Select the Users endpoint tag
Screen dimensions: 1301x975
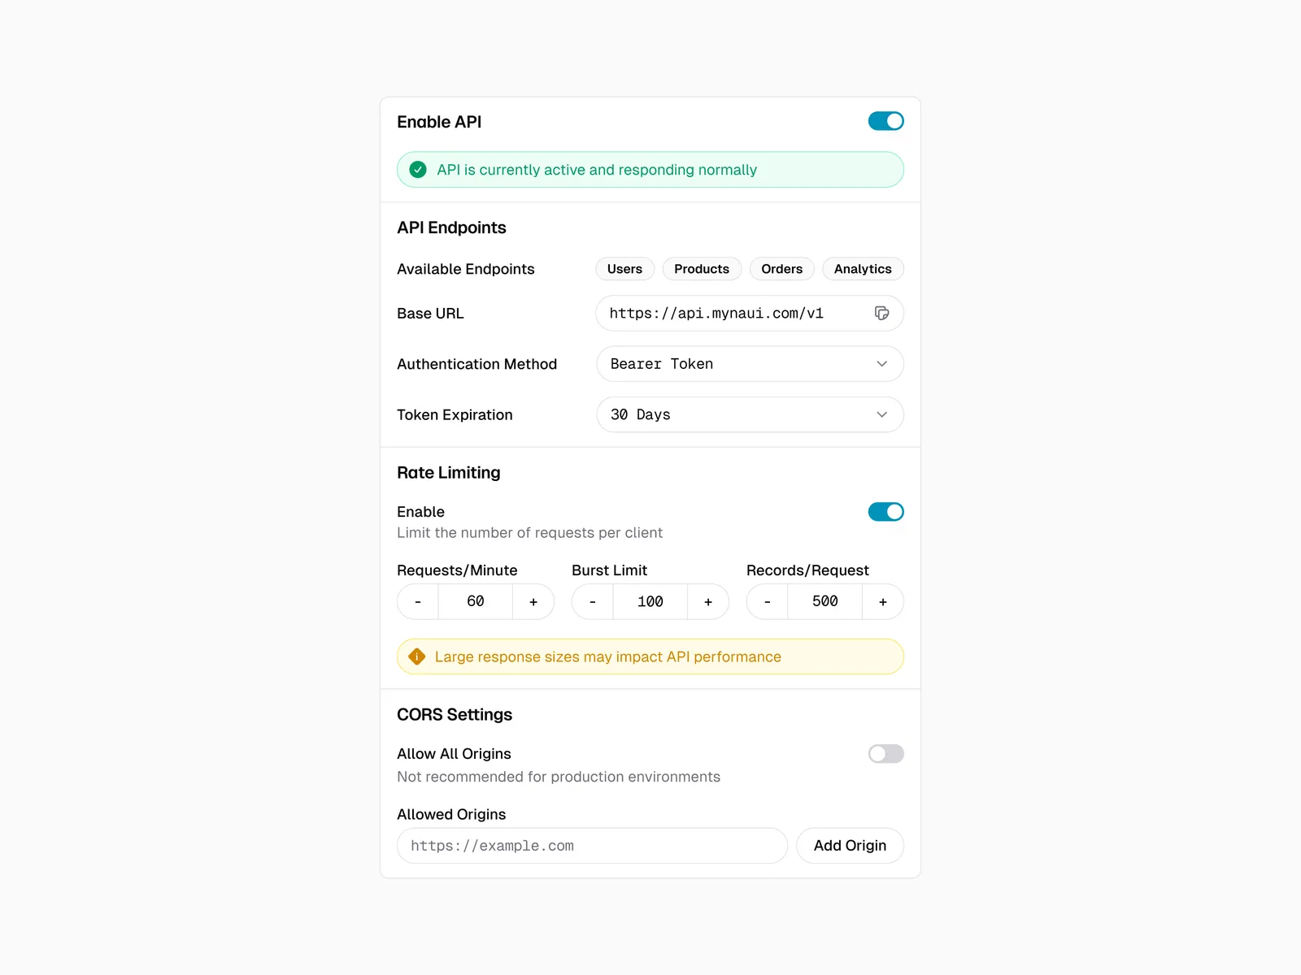pos(624,269)
